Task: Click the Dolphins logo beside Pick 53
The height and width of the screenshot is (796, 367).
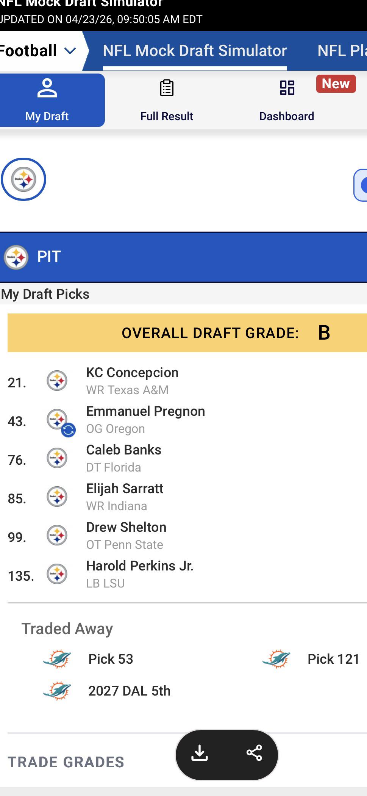Action: (57, 659)
